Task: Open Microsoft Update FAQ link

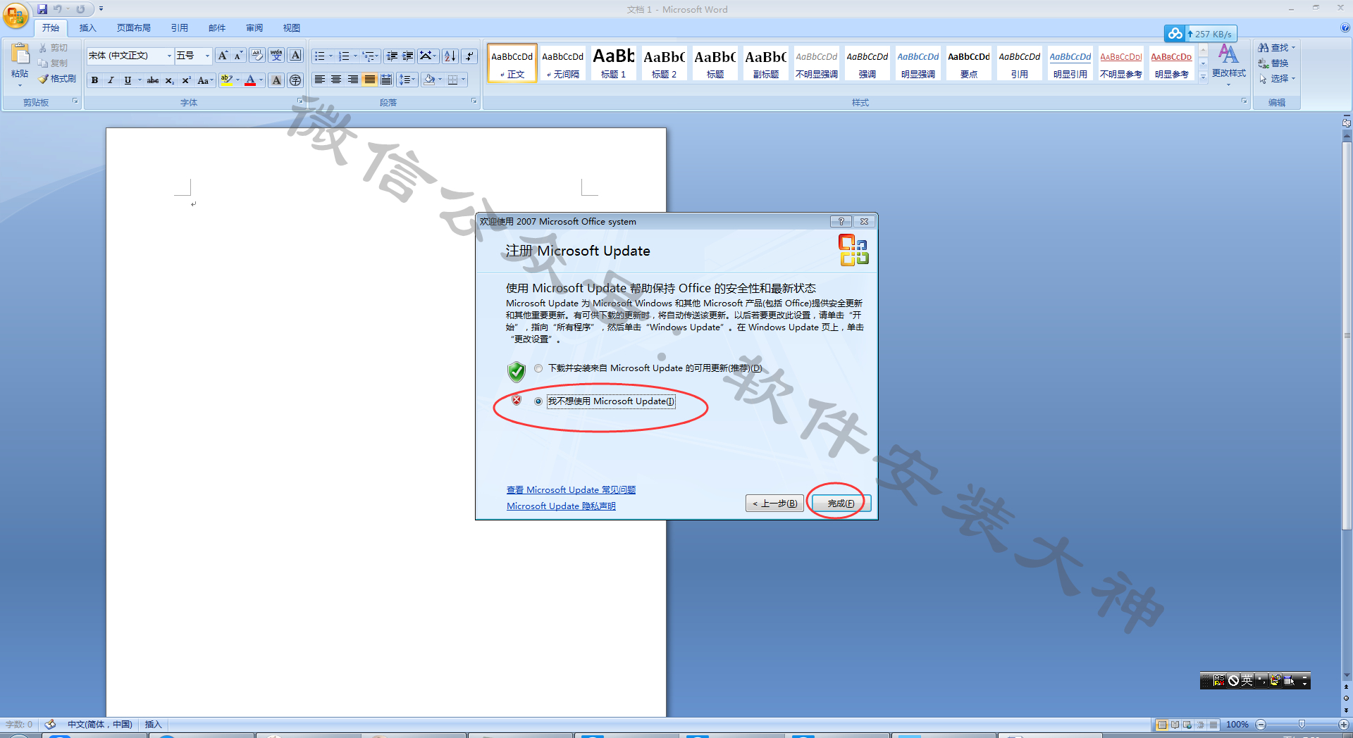Action: [x=571, y=490]
